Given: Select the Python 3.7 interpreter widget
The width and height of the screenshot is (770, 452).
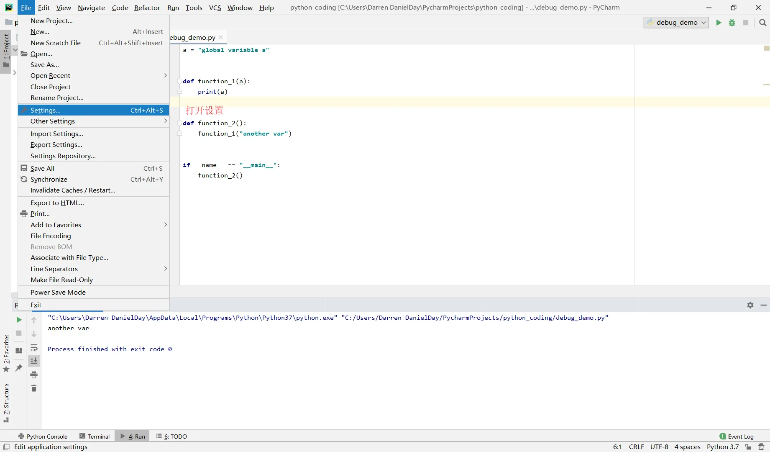Looking at the screenshot, I should [723, 447].
